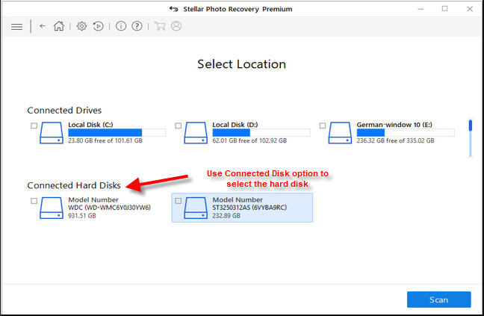Open the shopping cart buy icon

(x=160, y=26)
